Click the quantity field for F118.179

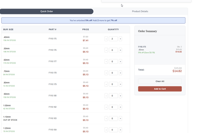coord(113,84)
